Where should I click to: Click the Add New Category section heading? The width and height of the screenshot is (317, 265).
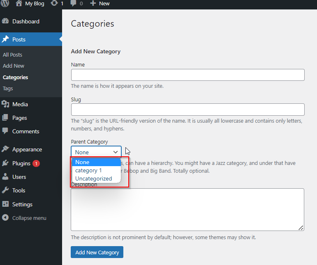[x=96, y=51]
